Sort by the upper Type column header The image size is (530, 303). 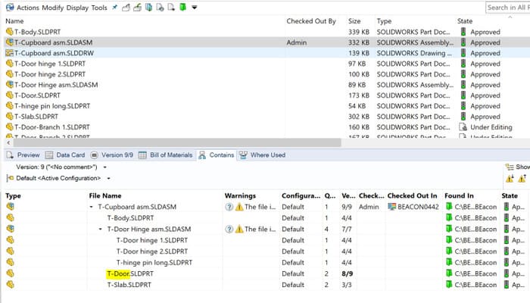click(384, 21)
